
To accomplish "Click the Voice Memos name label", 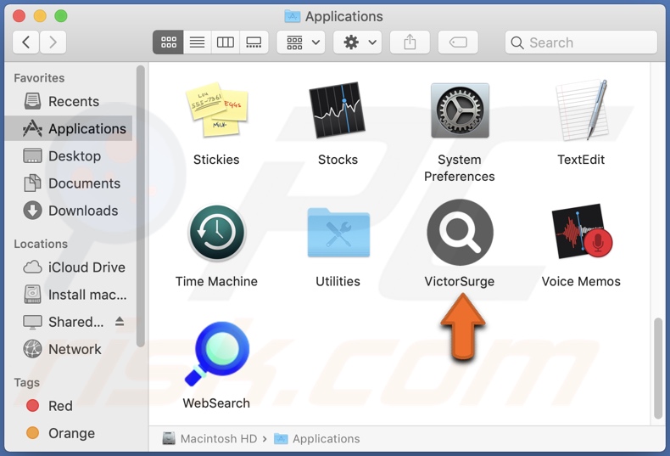I will [581, 281].
